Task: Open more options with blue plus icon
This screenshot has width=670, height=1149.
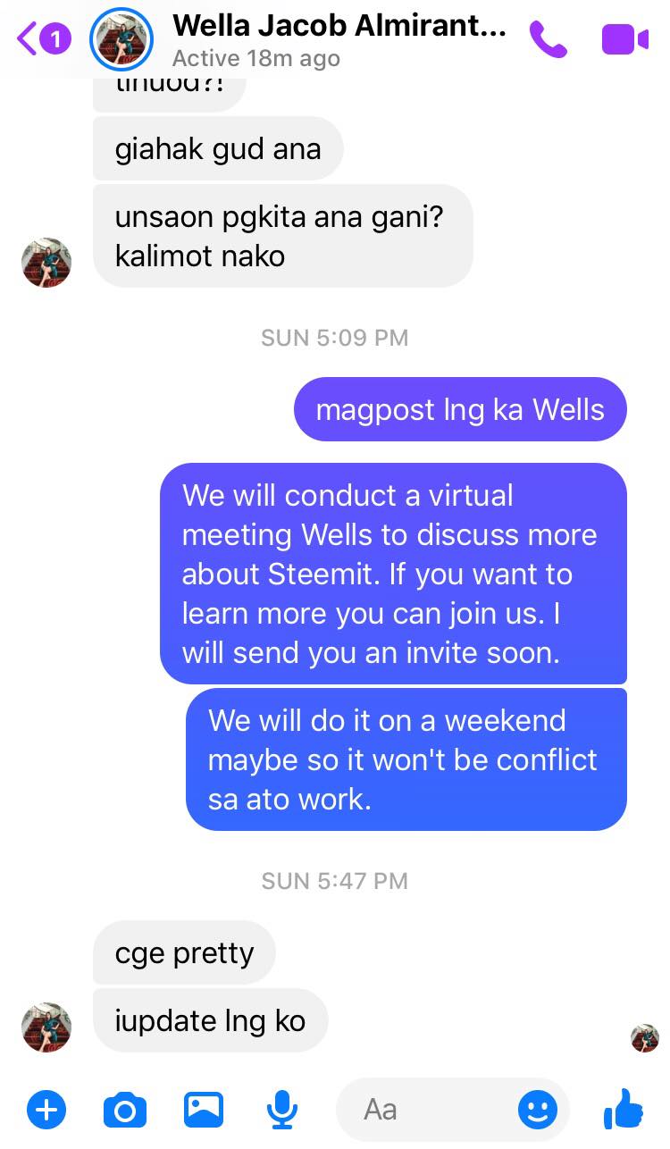Action: coord(46,1111)
